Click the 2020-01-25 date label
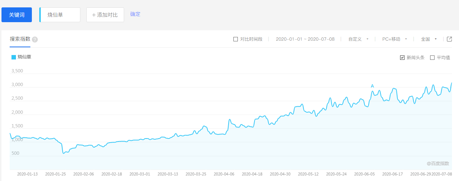Image resolution: width=459 pixels, height=181 pixels. [56, 174]
